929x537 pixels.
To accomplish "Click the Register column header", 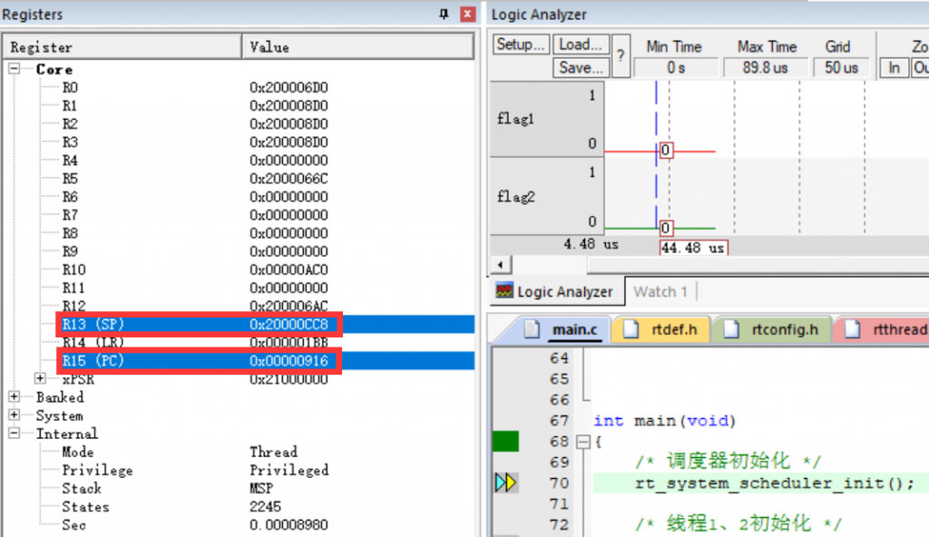I will 122,47.
